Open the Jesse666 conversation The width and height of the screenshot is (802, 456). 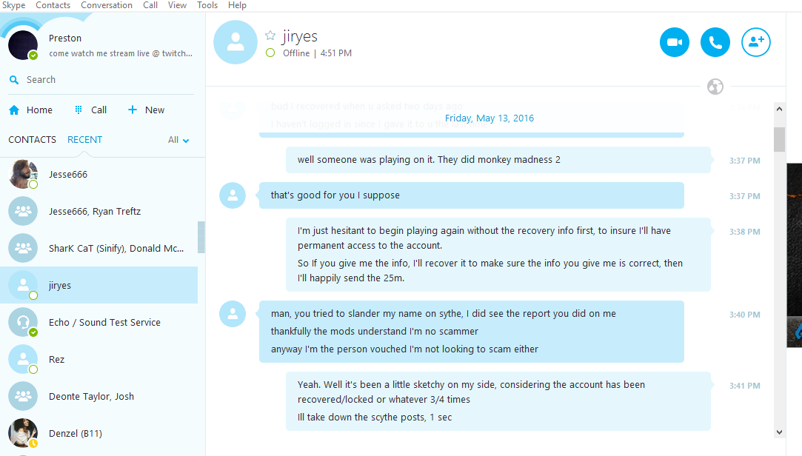coord(99,174)
